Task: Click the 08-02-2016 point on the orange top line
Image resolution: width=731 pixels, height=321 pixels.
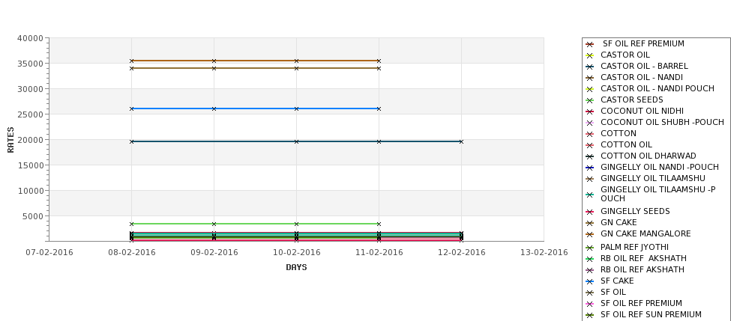Action: pyautogui.click(x=131, y=61)
